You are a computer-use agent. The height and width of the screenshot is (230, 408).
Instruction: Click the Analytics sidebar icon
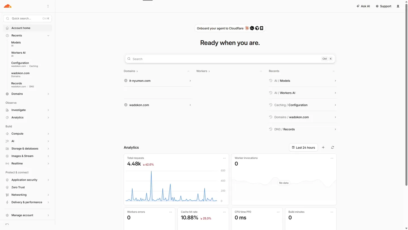pyautogui.click(x=7, y=118)
